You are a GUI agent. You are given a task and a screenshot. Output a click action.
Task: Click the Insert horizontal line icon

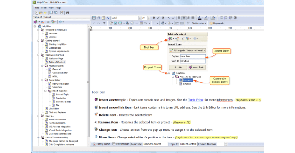click(x=137, y=23)
